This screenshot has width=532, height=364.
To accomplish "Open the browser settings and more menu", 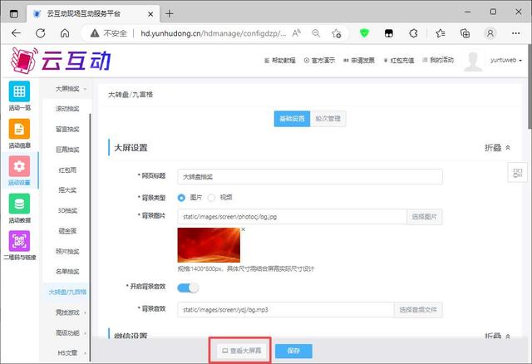I will (x=515, y=33).
